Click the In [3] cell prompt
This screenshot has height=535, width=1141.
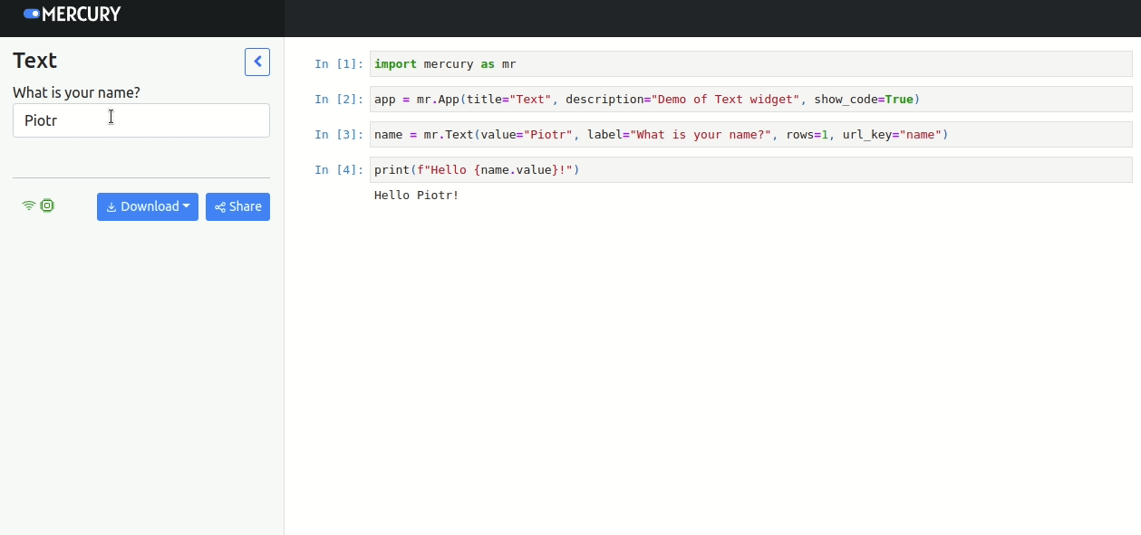[x=338, y=135]
